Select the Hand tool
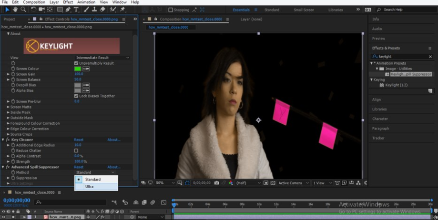The width and height of the screenshot is (438, 220). 15,10
